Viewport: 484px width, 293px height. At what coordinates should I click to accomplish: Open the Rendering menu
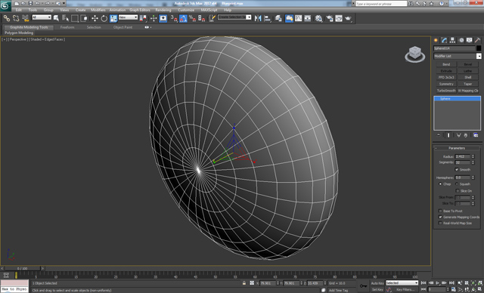point(163,10)
